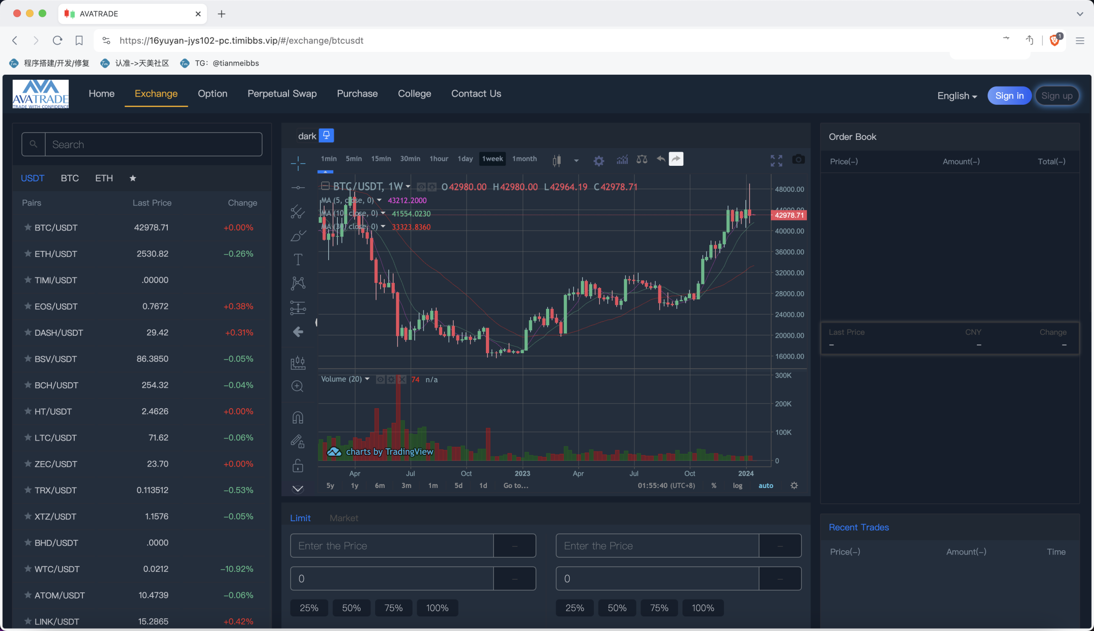Open the indicators chart icon
The image size is (1094, 631).
click(622, 159)
